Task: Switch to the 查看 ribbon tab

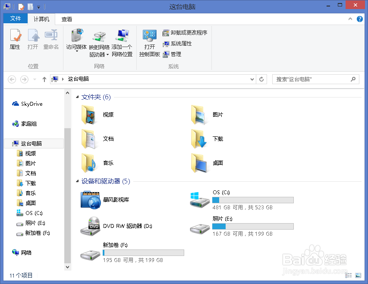Action: click(66, 19)
